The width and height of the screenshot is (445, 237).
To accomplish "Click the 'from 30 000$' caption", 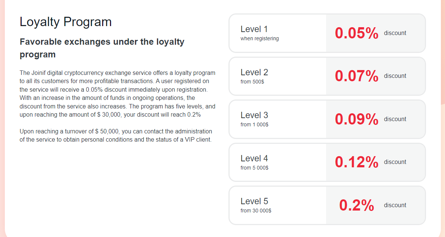I will click(256, 211).
